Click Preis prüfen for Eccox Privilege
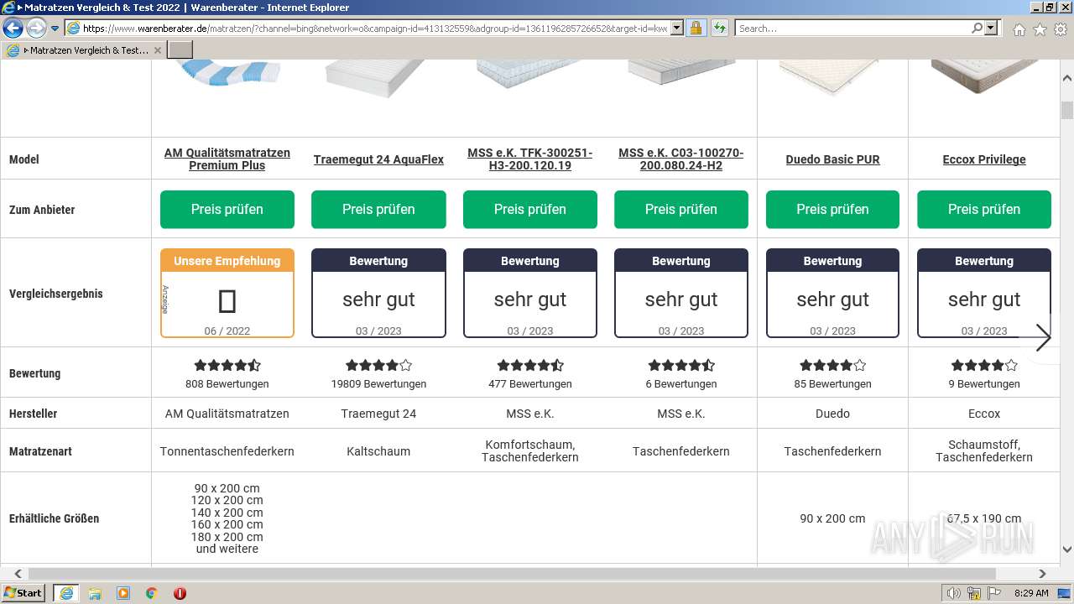 984,209
